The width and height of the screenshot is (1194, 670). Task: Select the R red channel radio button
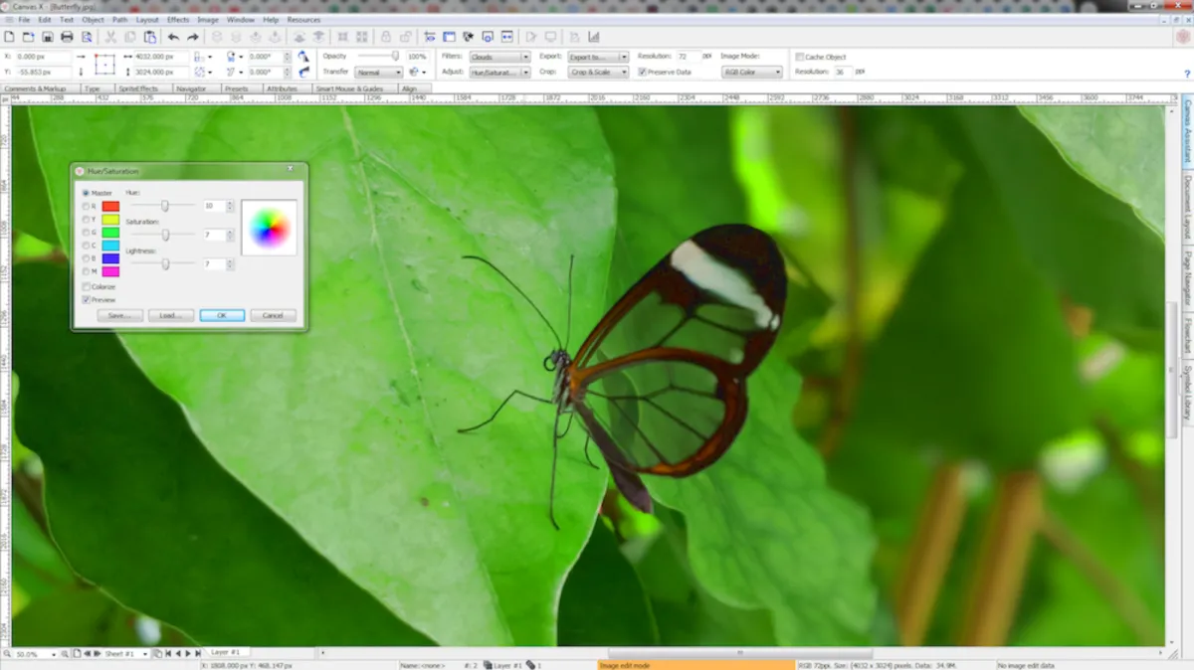87,206
